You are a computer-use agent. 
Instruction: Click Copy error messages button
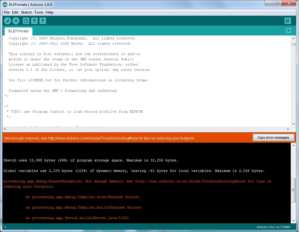(x=273, y=137)
